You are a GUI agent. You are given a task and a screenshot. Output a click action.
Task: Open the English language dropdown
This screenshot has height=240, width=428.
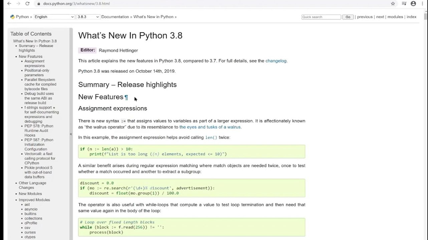click(54, 17)
